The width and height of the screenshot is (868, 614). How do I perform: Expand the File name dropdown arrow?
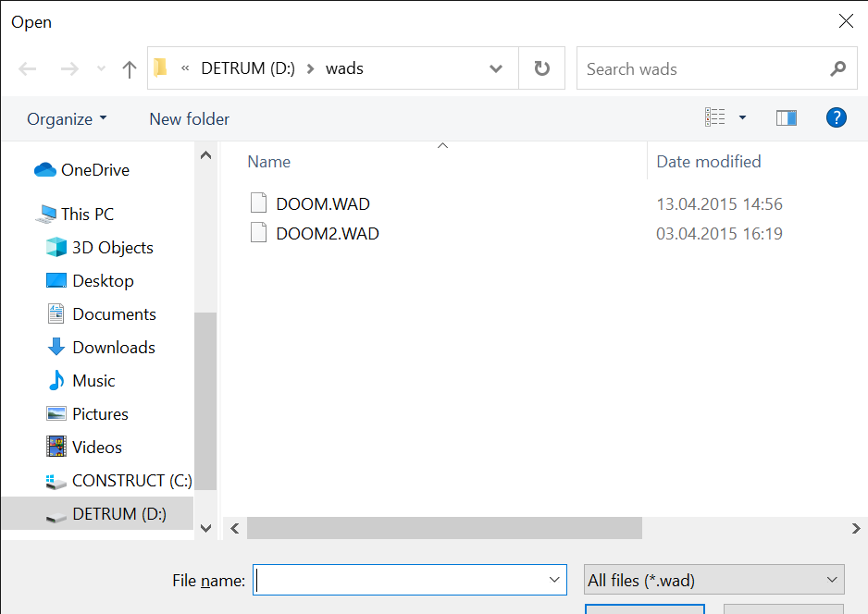[554, 580]
